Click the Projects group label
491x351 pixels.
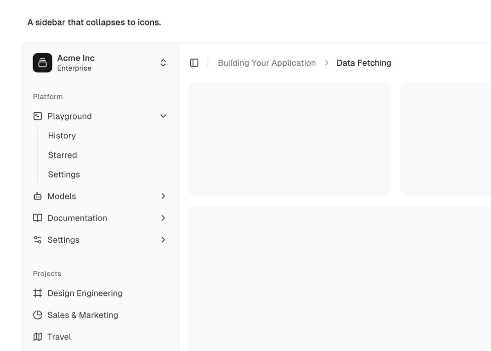[47, 274]
